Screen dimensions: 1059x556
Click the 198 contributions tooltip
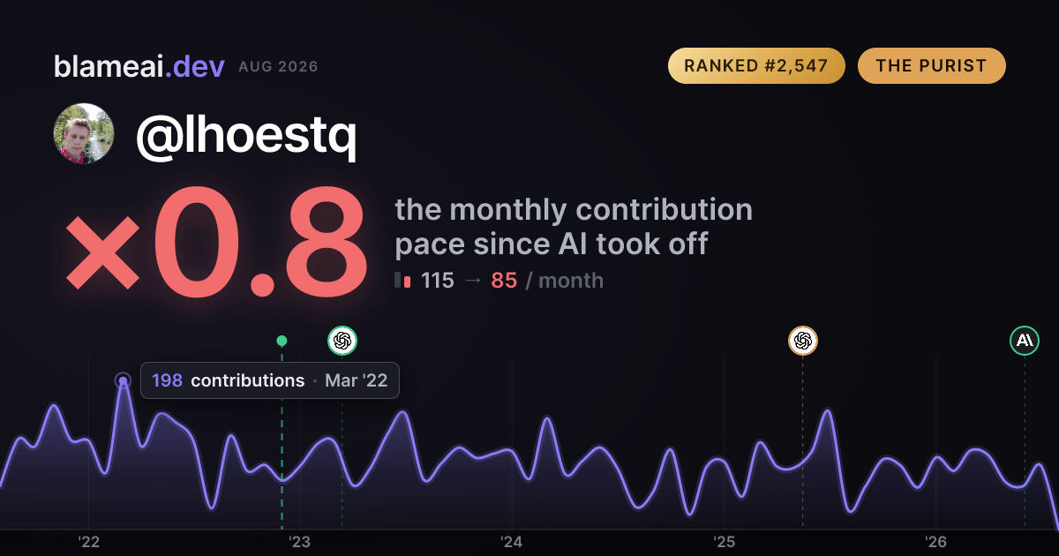point(270,380)
